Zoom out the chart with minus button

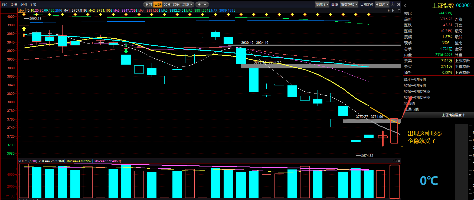[x=205, y=4]
